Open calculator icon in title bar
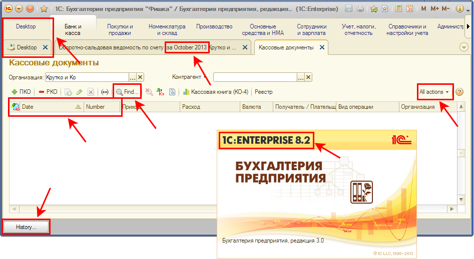This screenshot has width=474, height=259. pos(398,9)
